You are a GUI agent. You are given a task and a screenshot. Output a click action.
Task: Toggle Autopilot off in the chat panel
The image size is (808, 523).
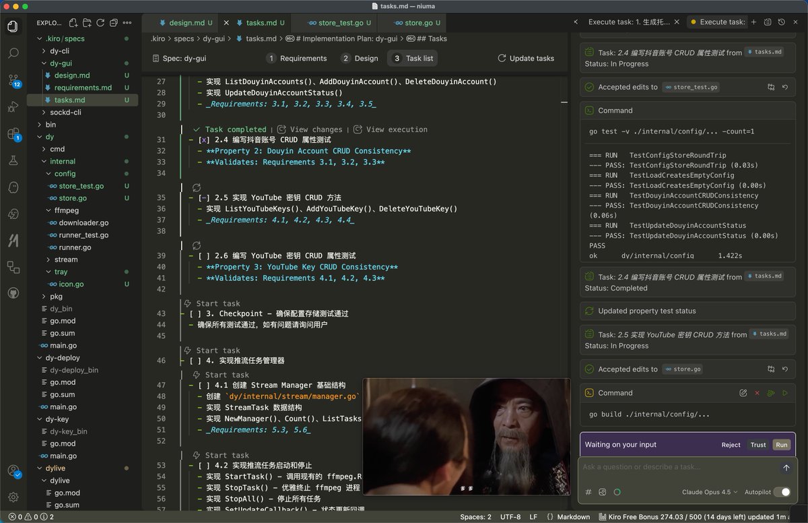tap(783, 493)
